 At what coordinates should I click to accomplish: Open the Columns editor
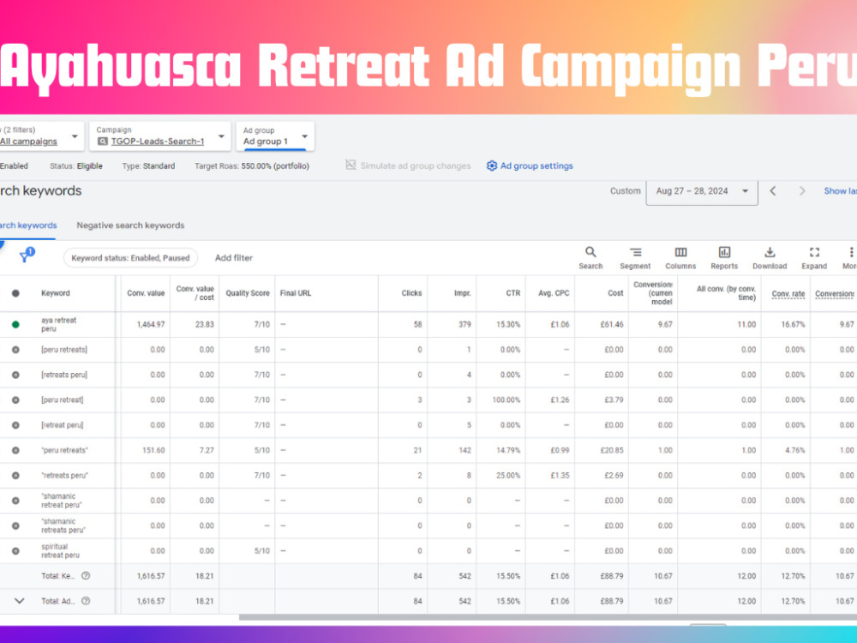pos(680,258)
